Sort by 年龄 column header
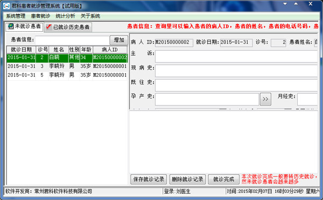Viewport: 323px width, 200px height. click(x=86, y=49)
